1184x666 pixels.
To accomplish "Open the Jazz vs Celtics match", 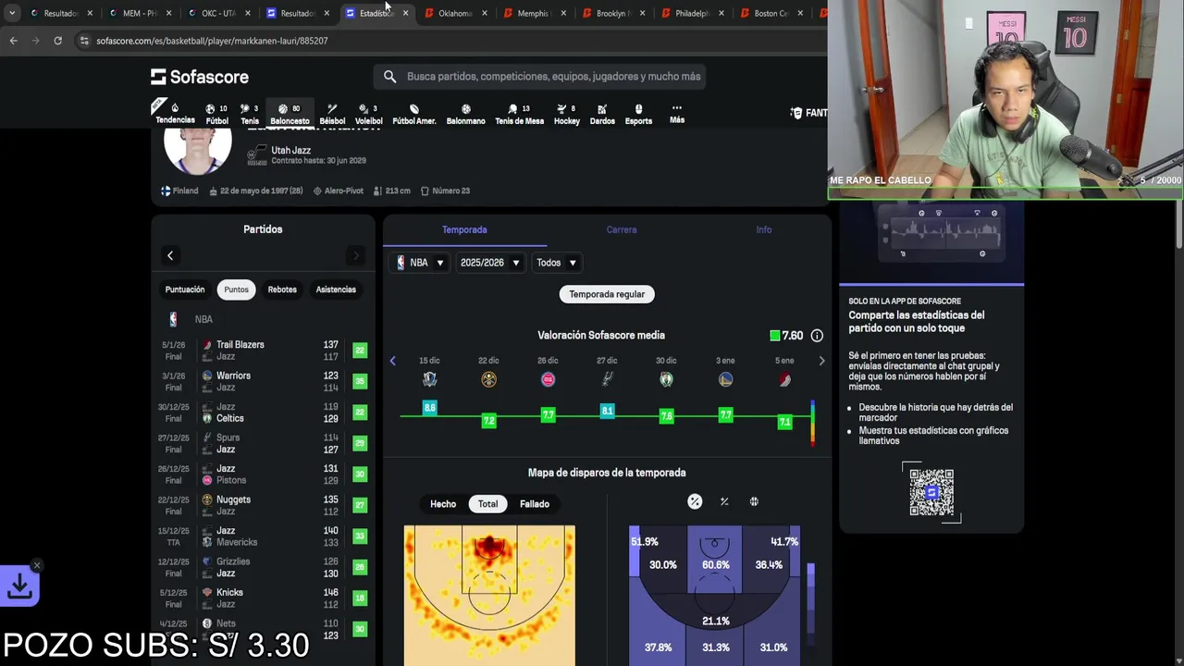I will pos(264,413).
